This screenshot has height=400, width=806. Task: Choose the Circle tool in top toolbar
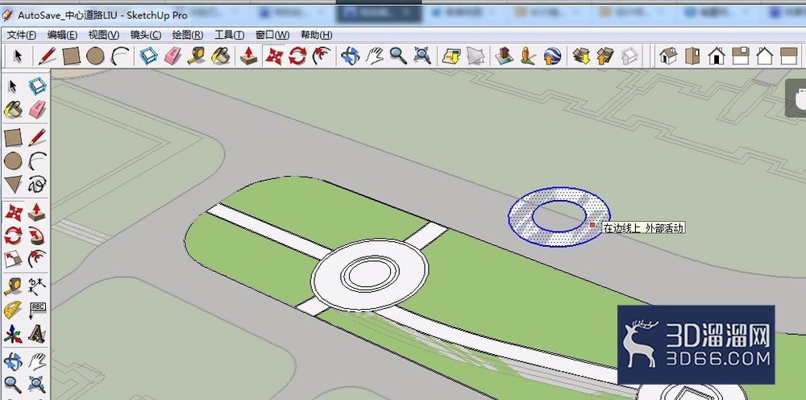96,56
